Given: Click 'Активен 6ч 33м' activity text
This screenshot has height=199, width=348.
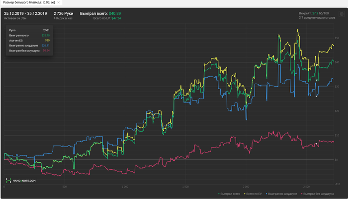Looking at the screenshot, I should coord(15,18).
